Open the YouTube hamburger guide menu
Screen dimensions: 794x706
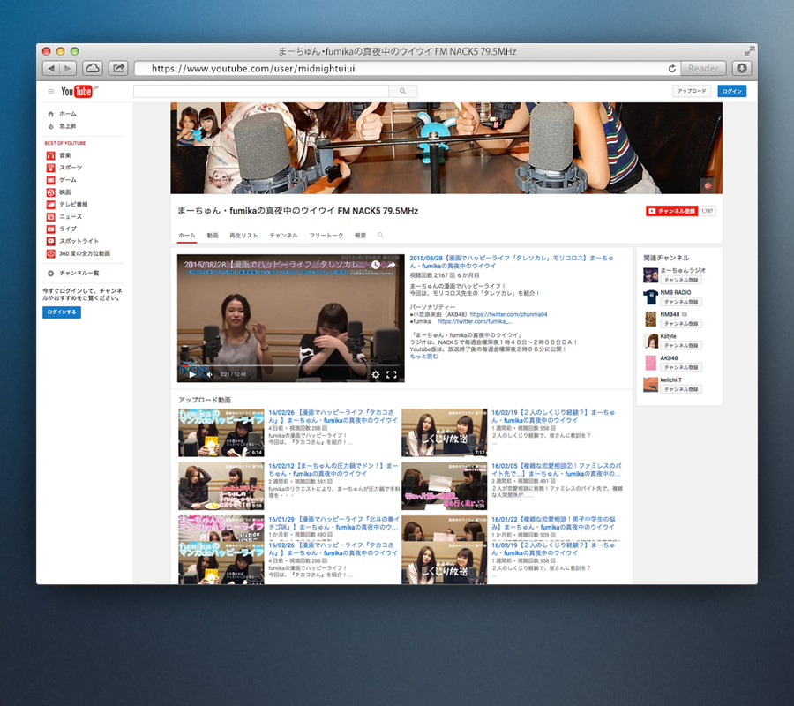(x=51, y=92)
